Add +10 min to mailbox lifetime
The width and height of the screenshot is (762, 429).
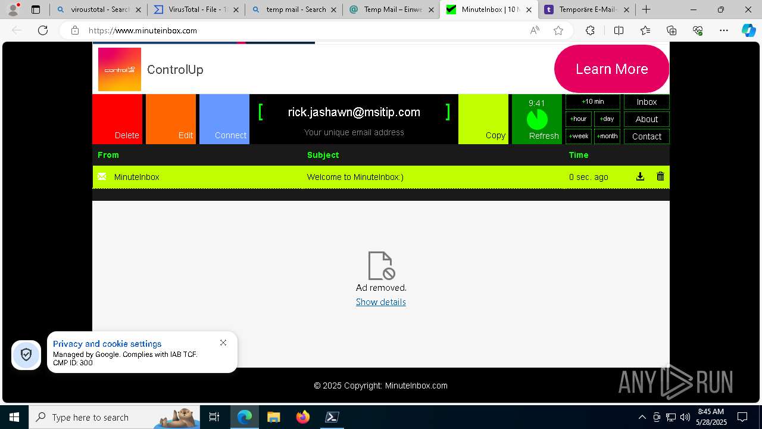point(593,102)
